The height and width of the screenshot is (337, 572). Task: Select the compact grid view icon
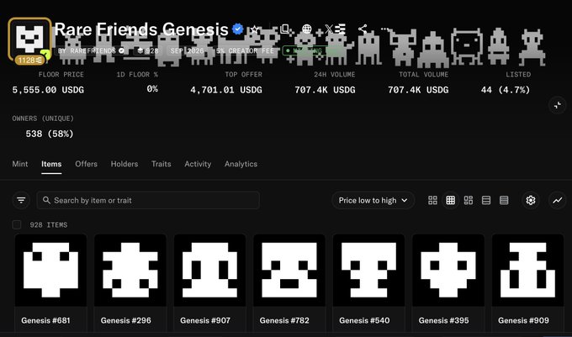tap(451, 200)
